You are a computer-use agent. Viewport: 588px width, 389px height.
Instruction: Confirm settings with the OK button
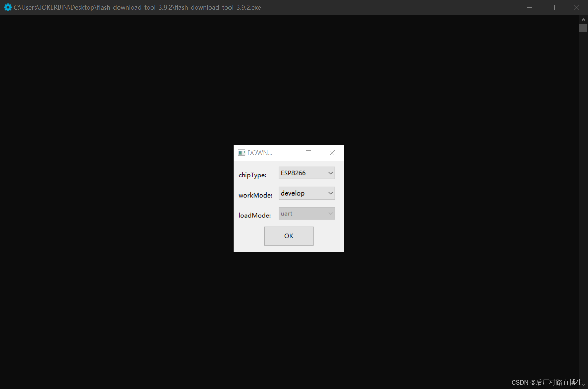click(x=288, y=236)
